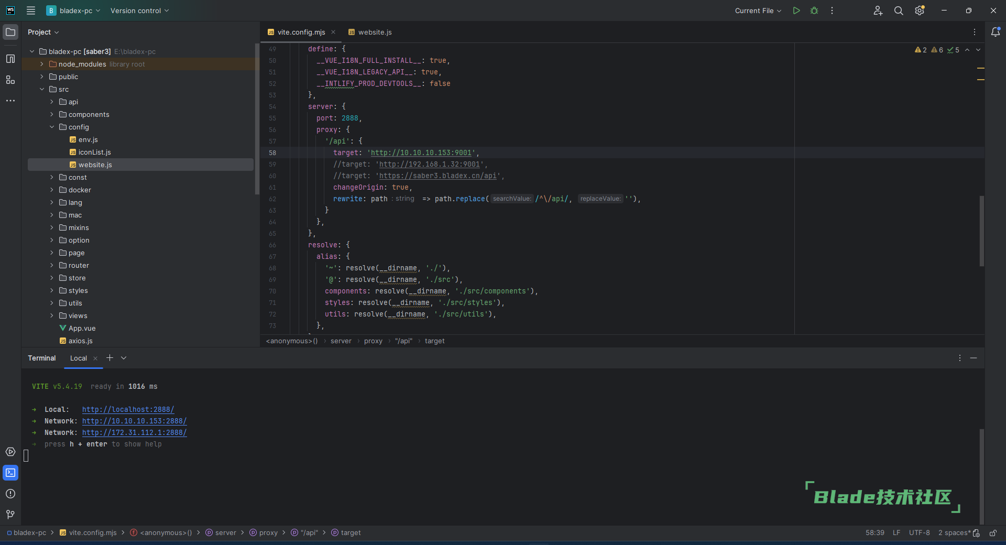Click the saber3.bladex.cn/api URL
The image size is (1006, 545).
click(x=438, y=176)
